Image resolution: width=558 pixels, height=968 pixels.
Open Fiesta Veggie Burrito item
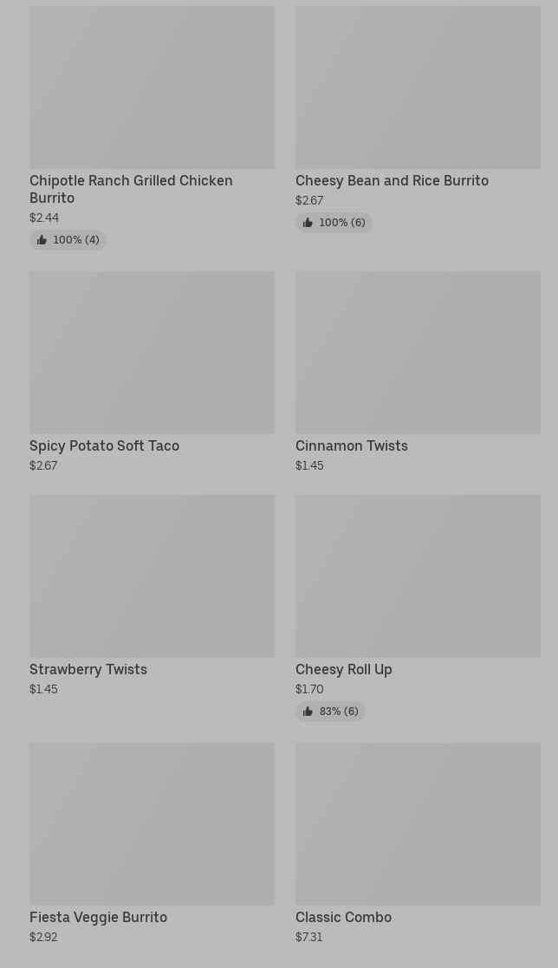pyautogui.click(x=98, y=918)
